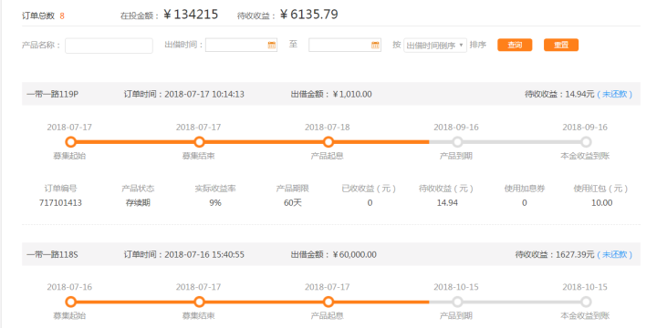Click loan amount ￥1,010.00

[x=352, y=94]
